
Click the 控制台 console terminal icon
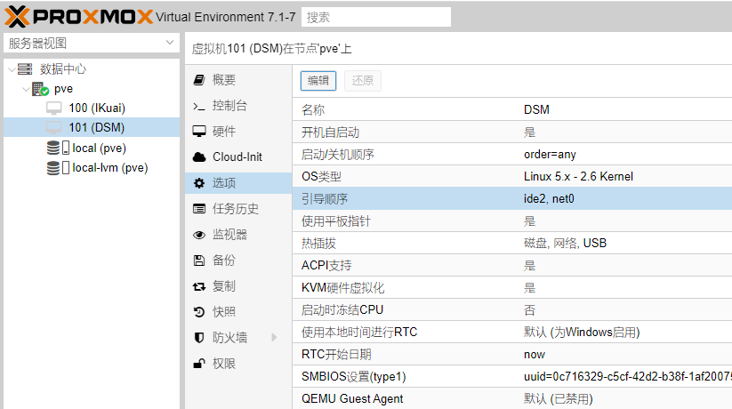[199, 106]
